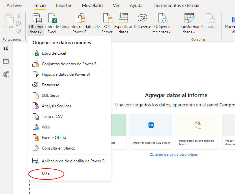Click Pegar datos en una tabla en blanco card
235x194 pixels.
coord(197,131)
